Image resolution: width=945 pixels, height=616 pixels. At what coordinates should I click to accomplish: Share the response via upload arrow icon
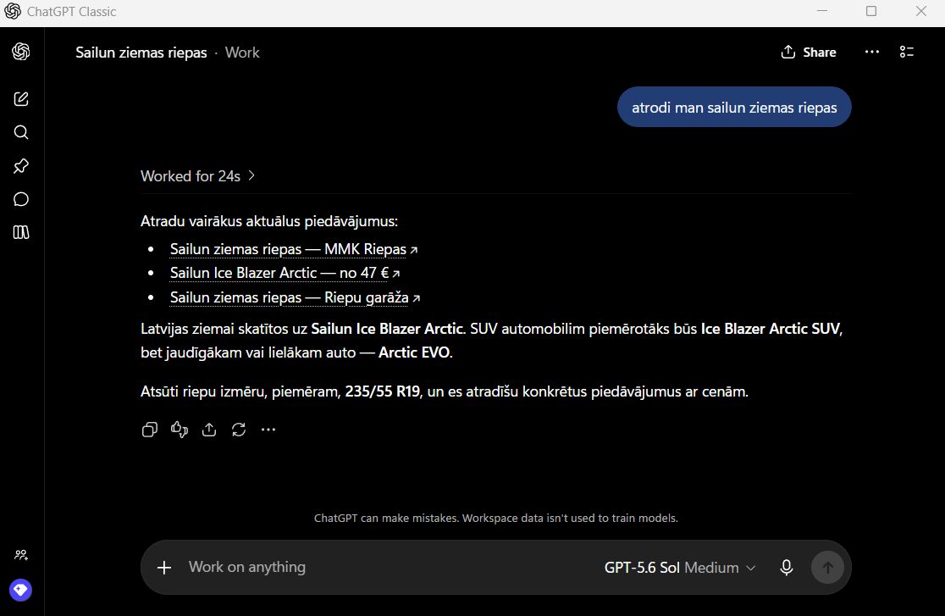209,430
